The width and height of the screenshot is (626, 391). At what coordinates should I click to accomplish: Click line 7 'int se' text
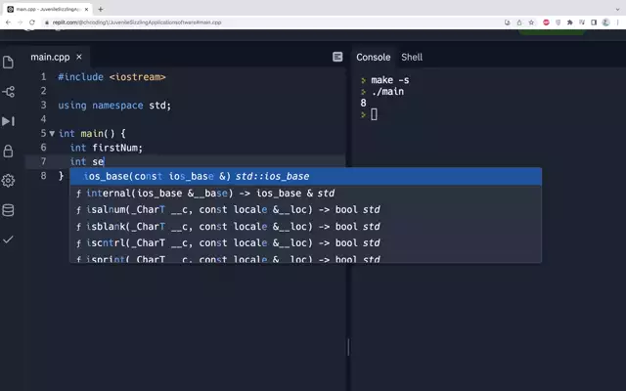[x=87, y=161]
